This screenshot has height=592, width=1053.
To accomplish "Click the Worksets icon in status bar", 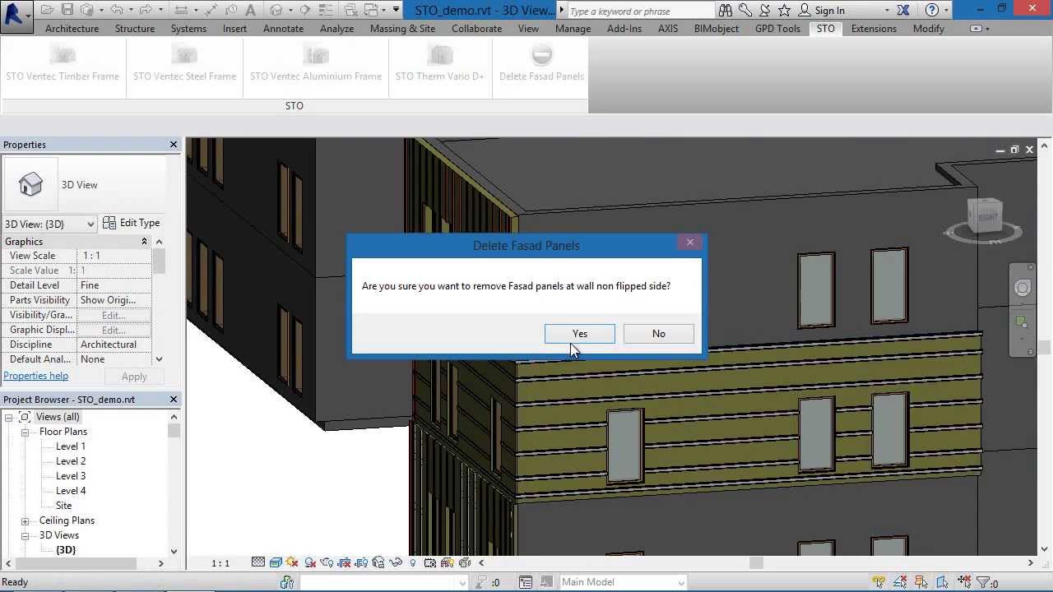I will [287, 582].
